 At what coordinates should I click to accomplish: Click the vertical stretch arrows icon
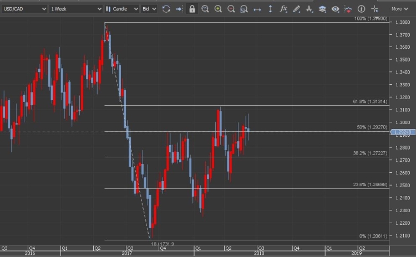click(270, 9)
